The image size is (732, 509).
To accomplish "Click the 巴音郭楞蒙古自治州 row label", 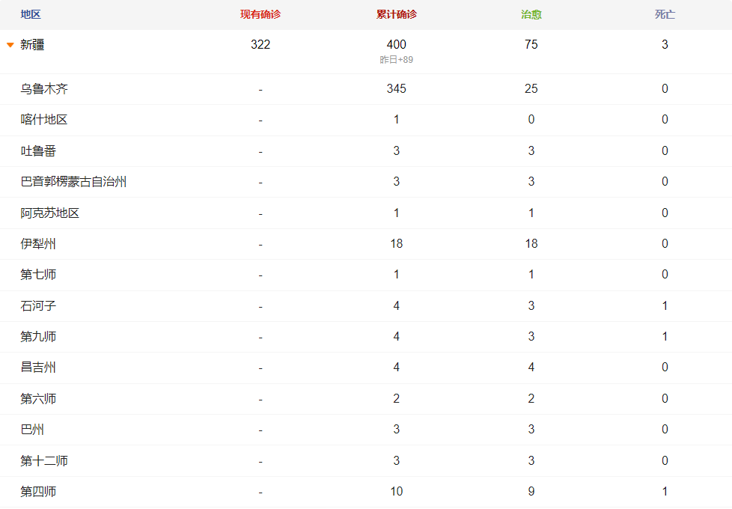I will coord(73,182).
